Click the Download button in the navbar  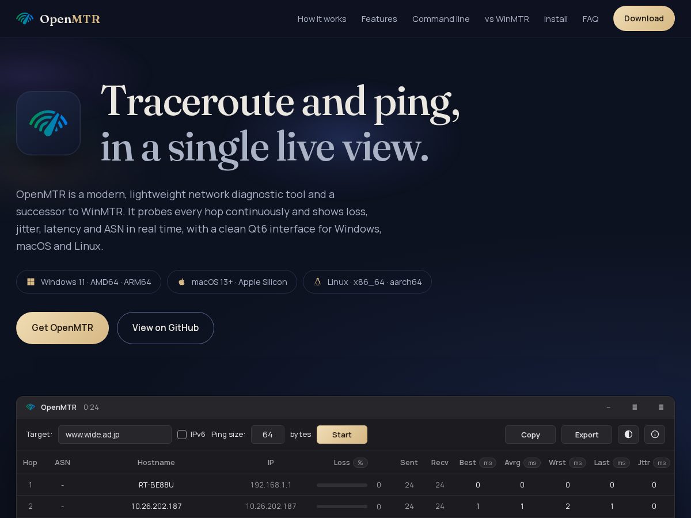pyautogui.click(x=644, y=18)
